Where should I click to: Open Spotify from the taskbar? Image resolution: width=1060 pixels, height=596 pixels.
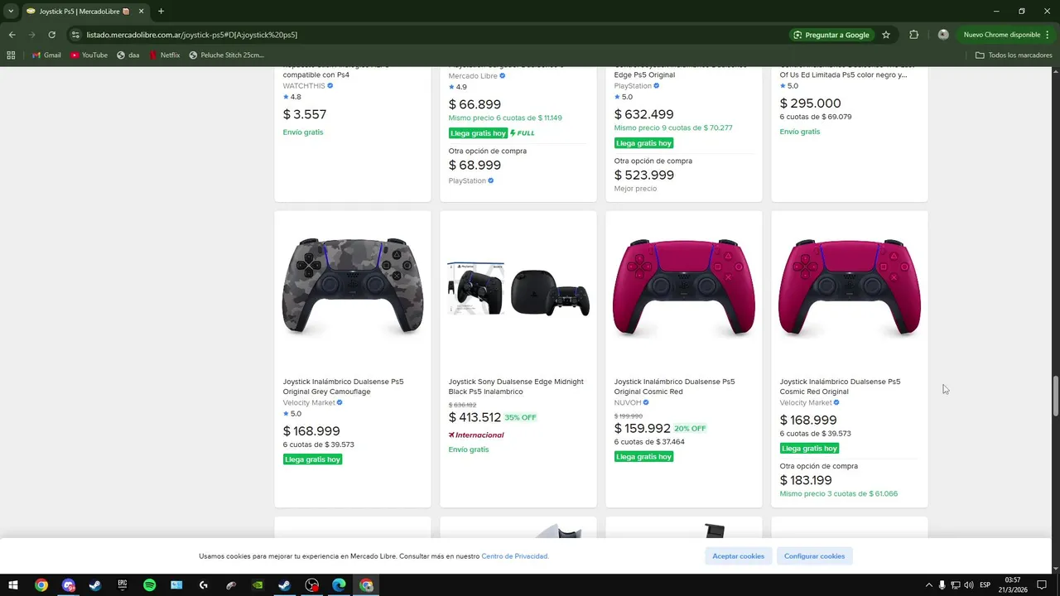(149, 585)
